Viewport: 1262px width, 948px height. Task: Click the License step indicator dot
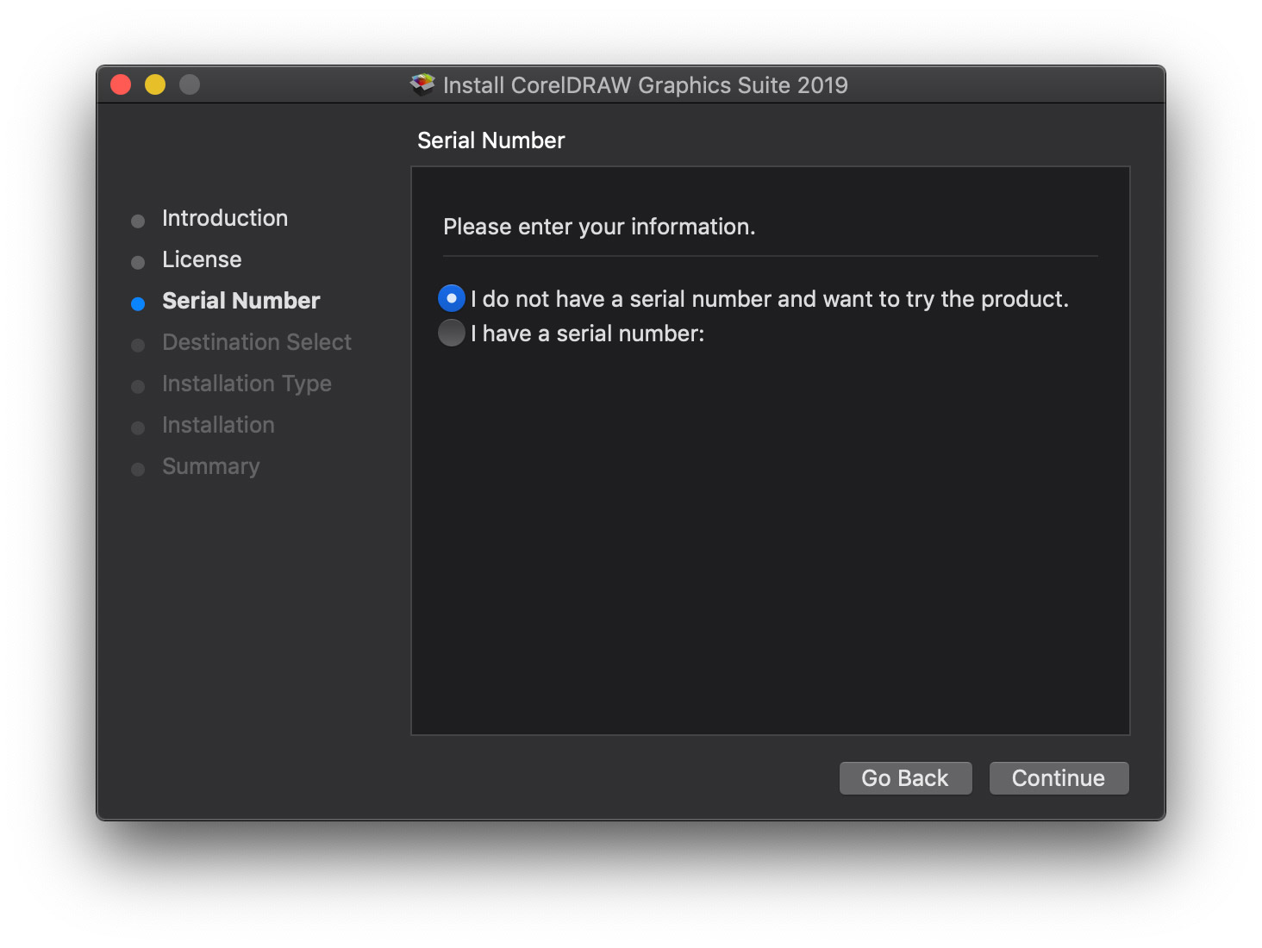click(138, 262)
